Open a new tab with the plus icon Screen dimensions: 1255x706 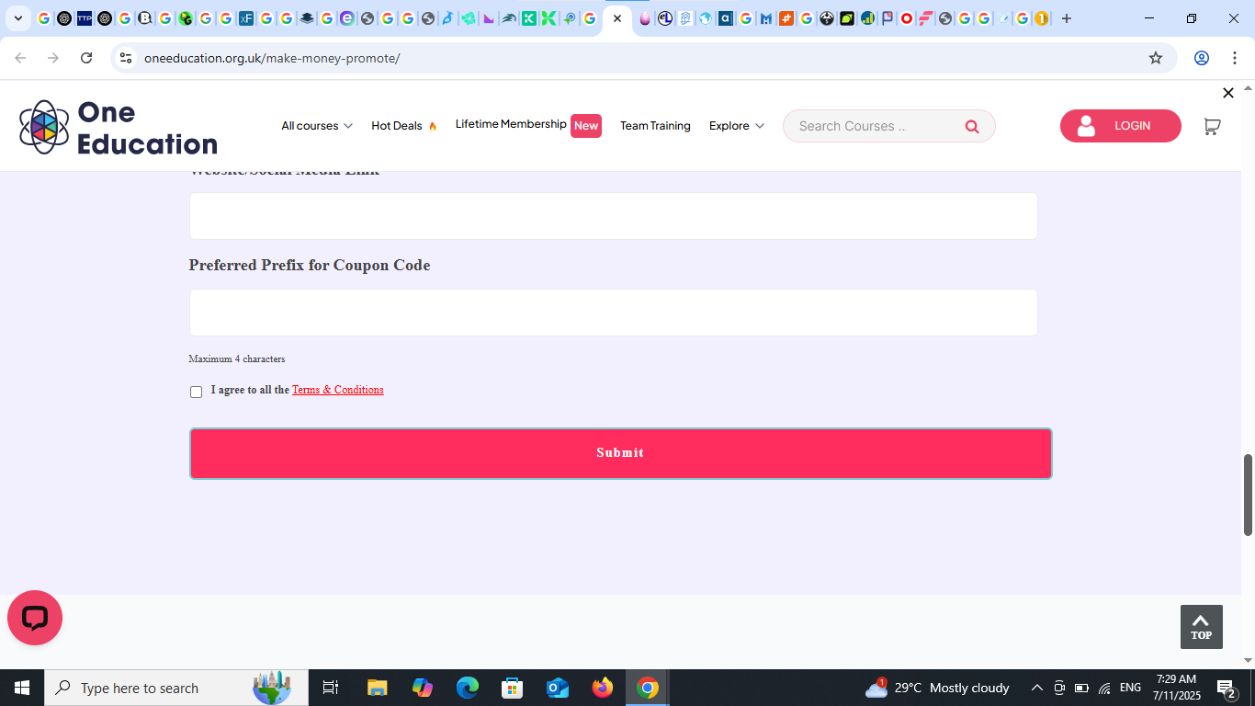[x=1066, y=18]
